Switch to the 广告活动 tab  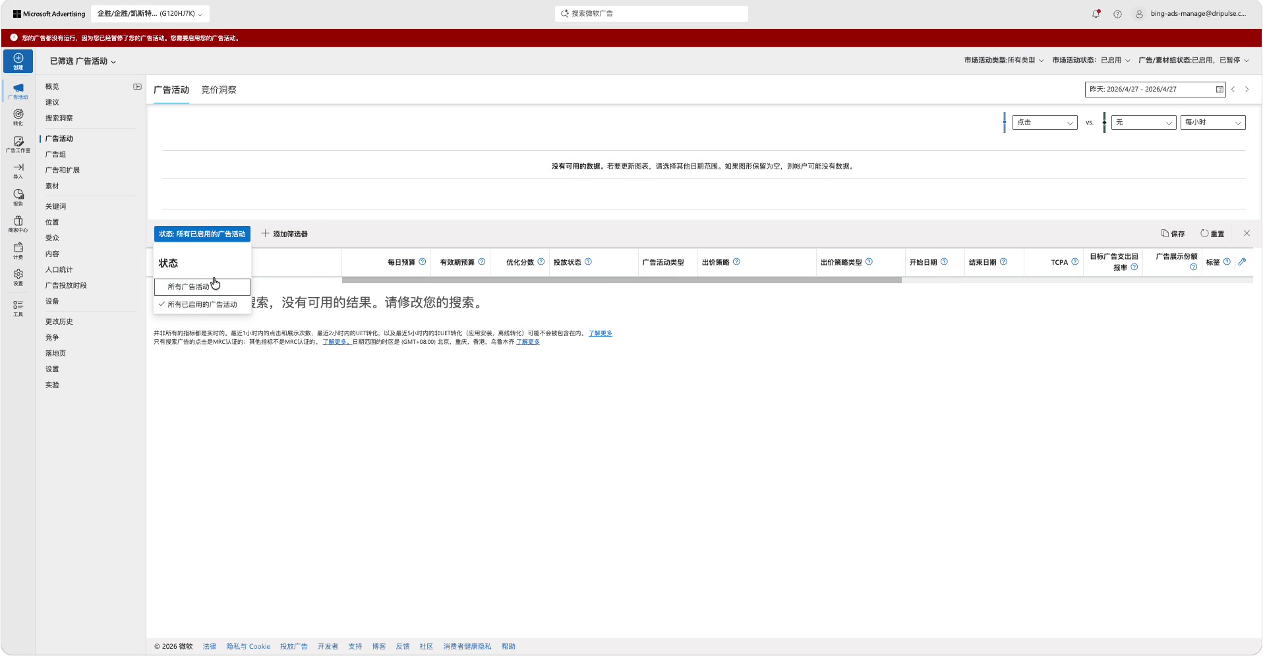[171, 90]
